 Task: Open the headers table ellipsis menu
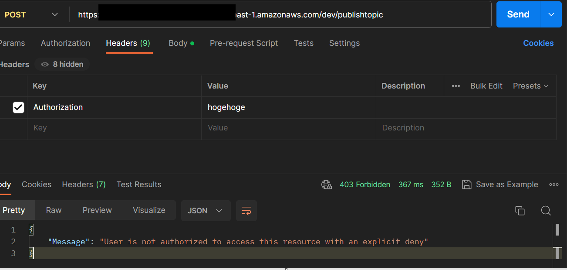click(456, 86)
